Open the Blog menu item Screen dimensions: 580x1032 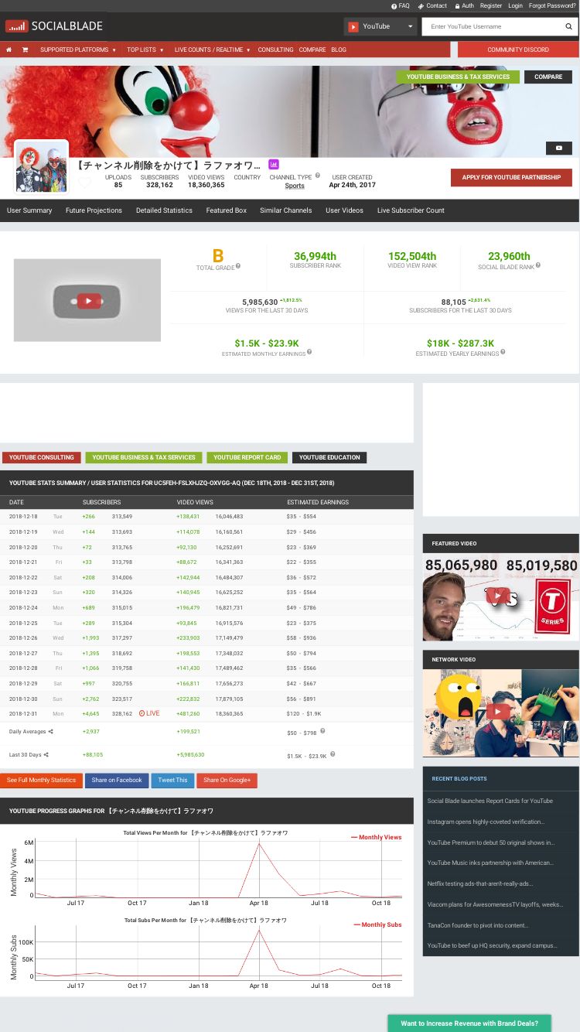click(339, 50)
